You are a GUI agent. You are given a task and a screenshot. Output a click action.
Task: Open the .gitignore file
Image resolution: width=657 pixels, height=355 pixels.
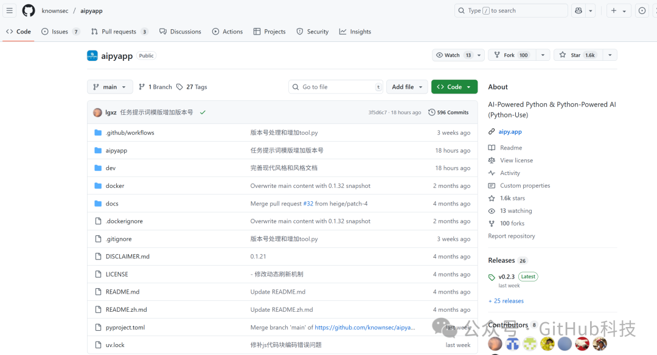click(119, 239)
